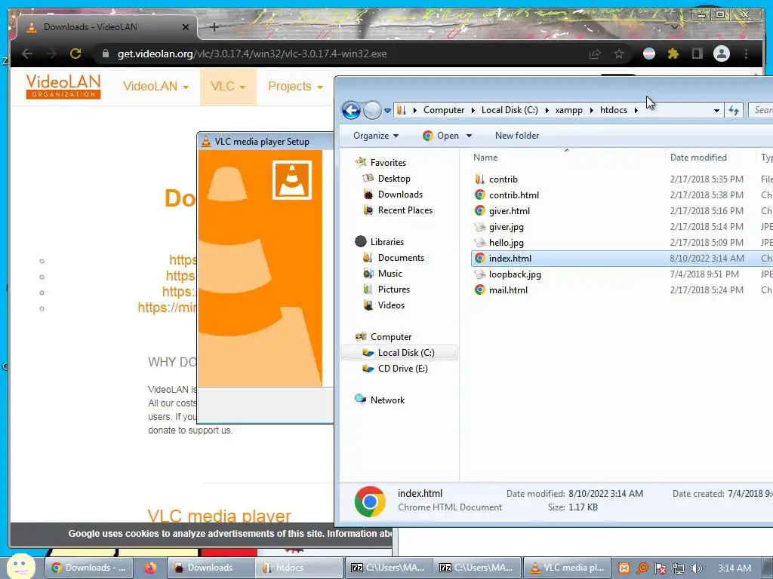
Task: Open the Projects navigation dropdown
Action: [x=295, y=86]
